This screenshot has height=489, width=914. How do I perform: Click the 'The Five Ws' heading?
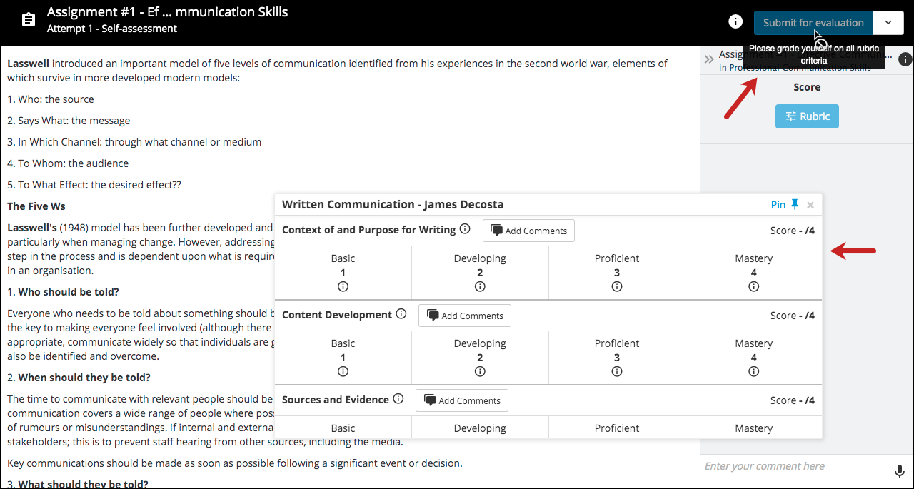pos(36,206)
